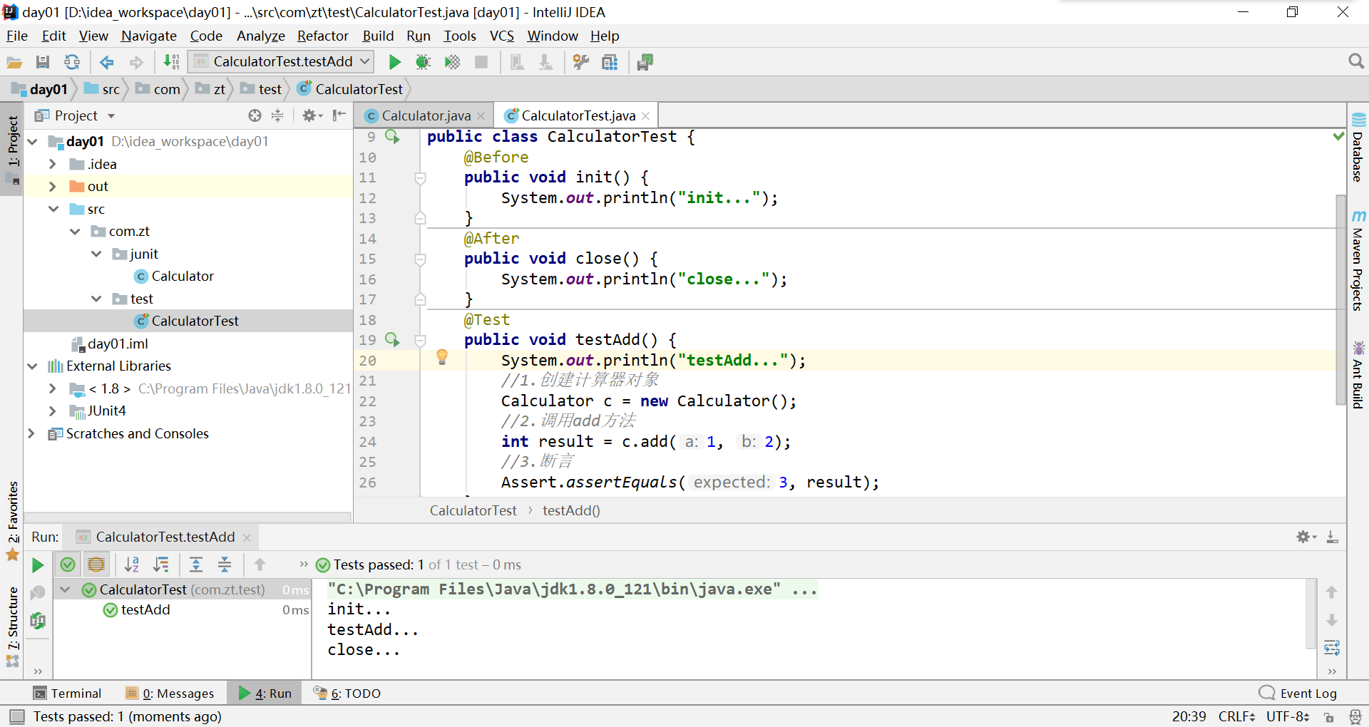Save all files using the floppy disk icon
Viewport: 1369px width, 727px height.
43,63
